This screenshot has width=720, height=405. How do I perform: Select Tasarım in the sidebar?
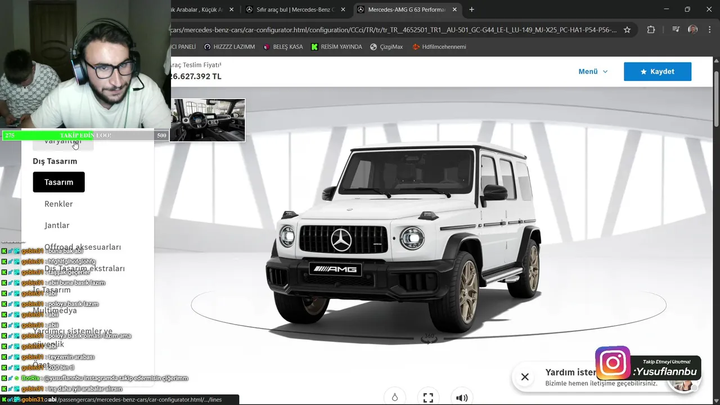tap(58, 182)
